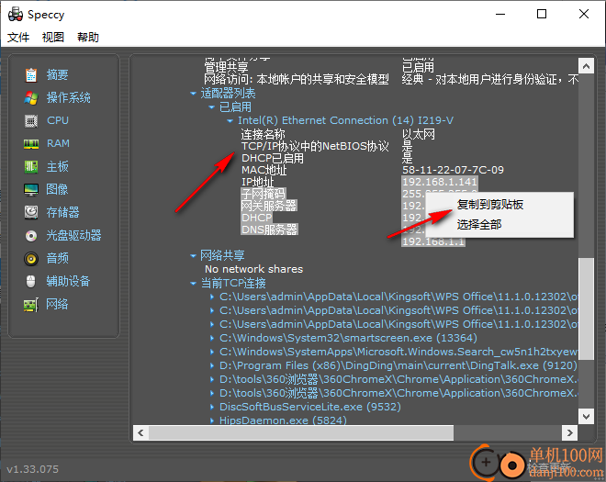The height and width of the screenshot is (482, 606).
Task: Select the IP地址 label
Action: click(x=258, y=182)
